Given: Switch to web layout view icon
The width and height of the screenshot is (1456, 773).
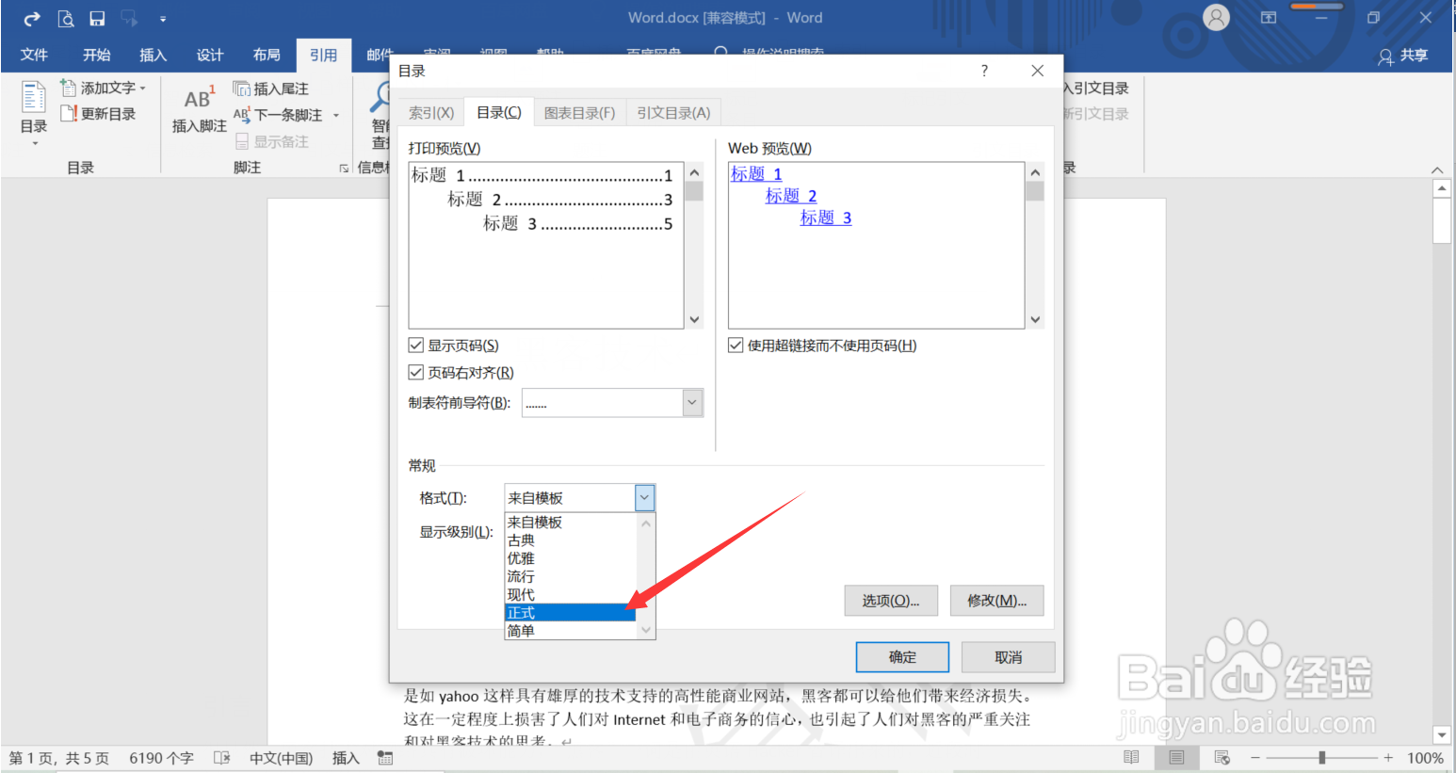Looking at the screenshot, I should tap(1222, 758).
